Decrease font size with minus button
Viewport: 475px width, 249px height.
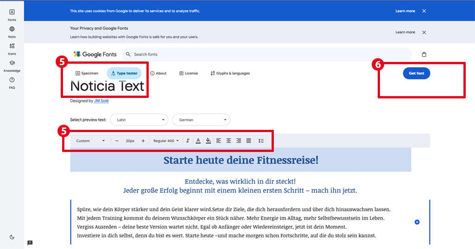click(x=117, y=141)
